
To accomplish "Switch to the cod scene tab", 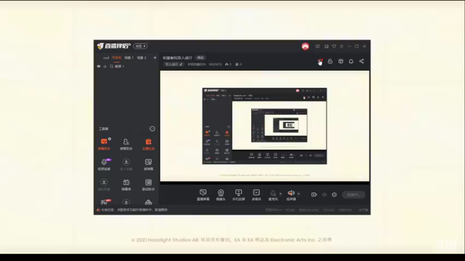I will [106, 57].
